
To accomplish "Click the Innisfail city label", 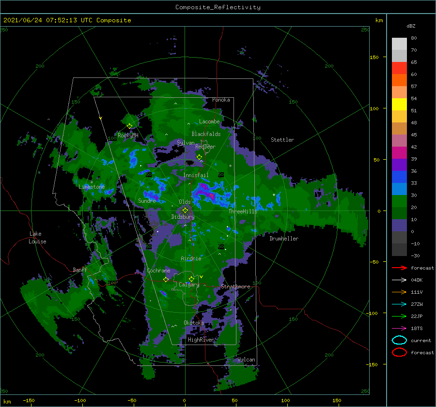I will tap(196, 175).
